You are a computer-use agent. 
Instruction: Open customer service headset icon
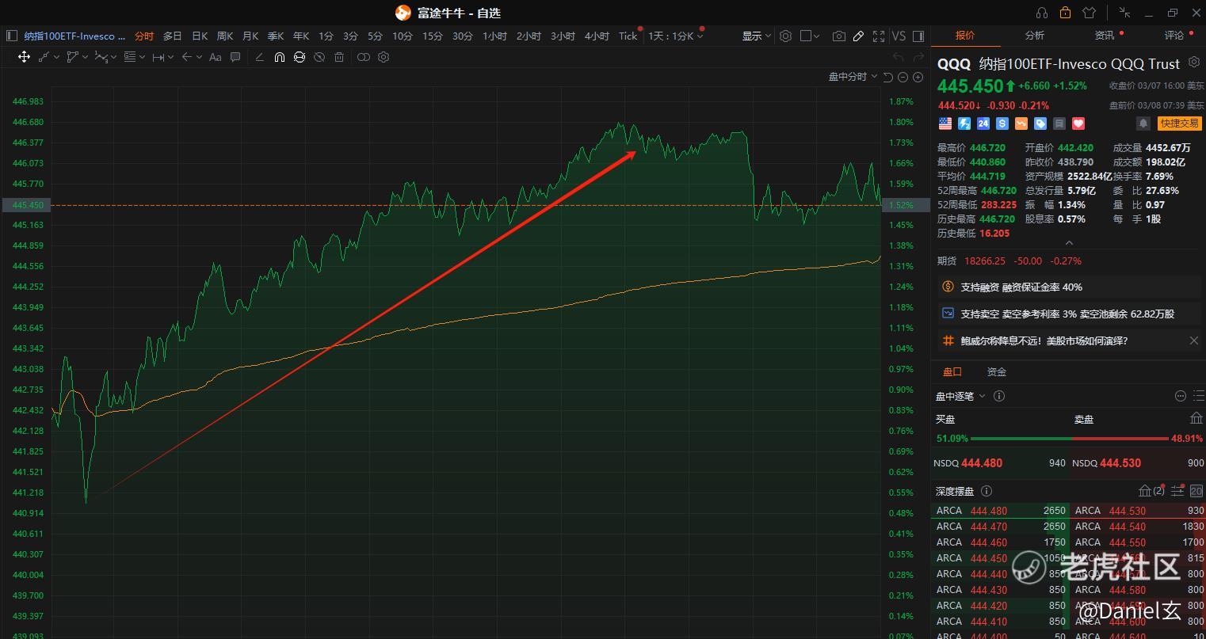[1042, 13]
